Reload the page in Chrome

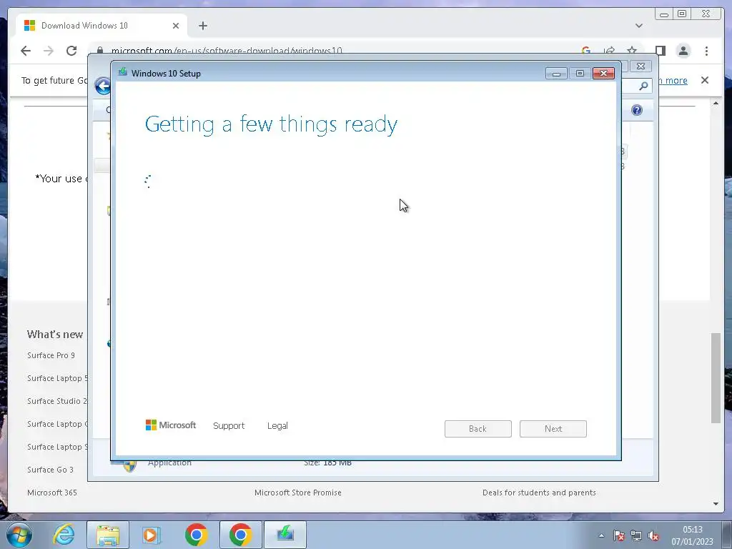coord(71,51)
